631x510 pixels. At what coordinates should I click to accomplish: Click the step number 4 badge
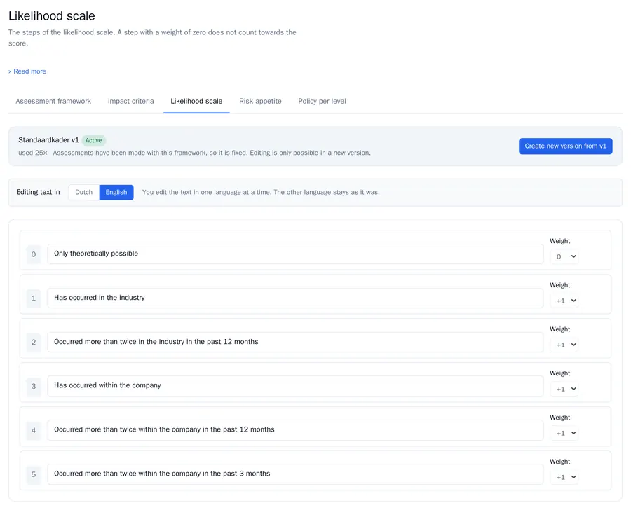tap(34, 430)
